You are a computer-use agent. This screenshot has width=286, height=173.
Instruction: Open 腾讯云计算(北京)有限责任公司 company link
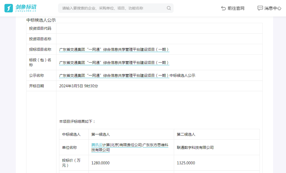(x=116, y=145)
